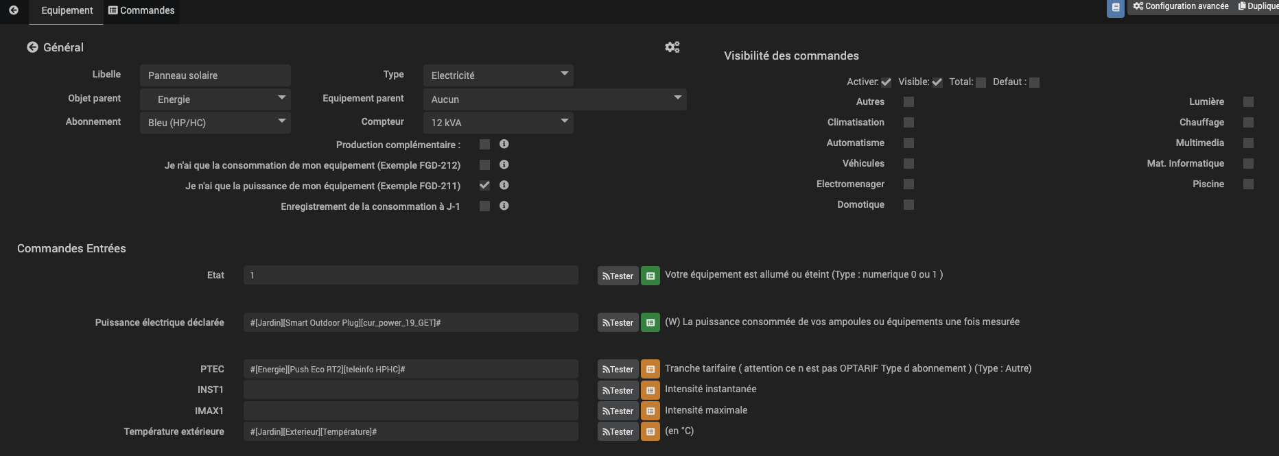
Task: Switch to the Commandes tab
Action: 141,11
